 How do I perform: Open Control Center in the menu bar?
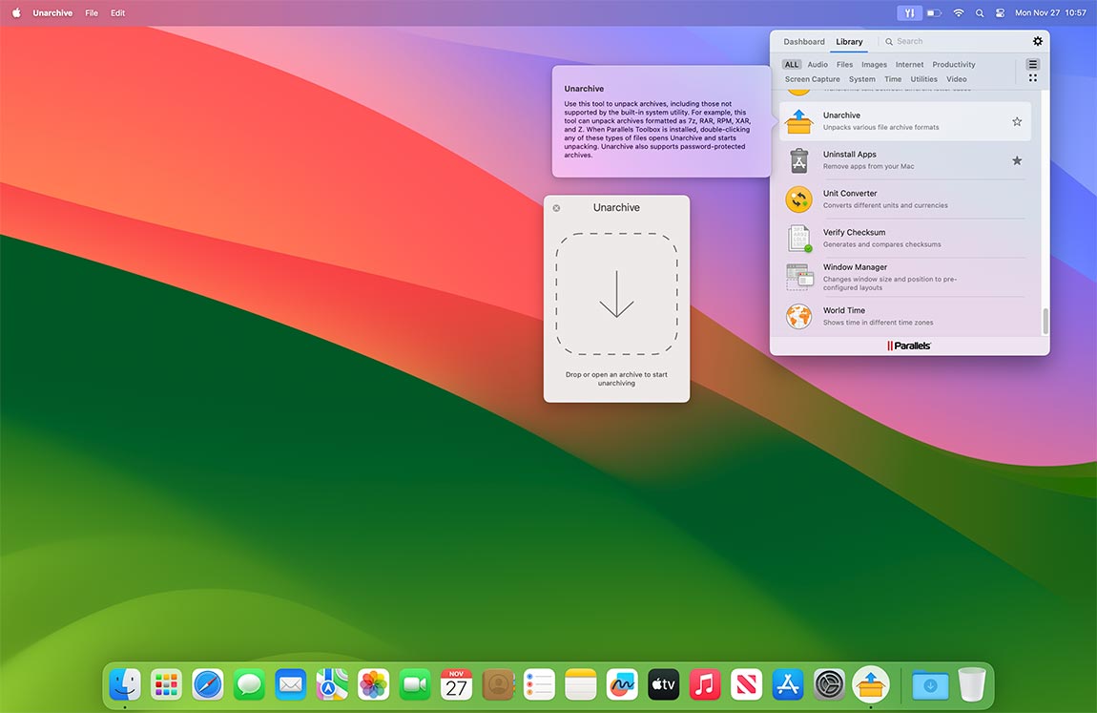tap(1000, 13)
